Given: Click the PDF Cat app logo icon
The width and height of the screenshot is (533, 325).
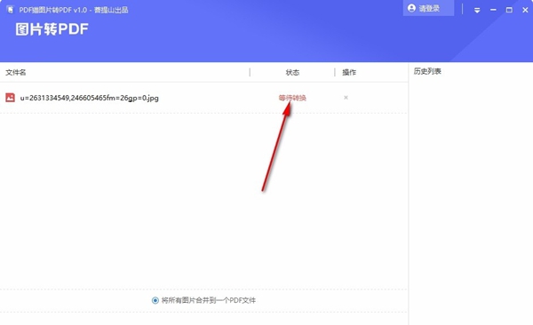Looking at the screenshot, I should (x=10, y=10).
